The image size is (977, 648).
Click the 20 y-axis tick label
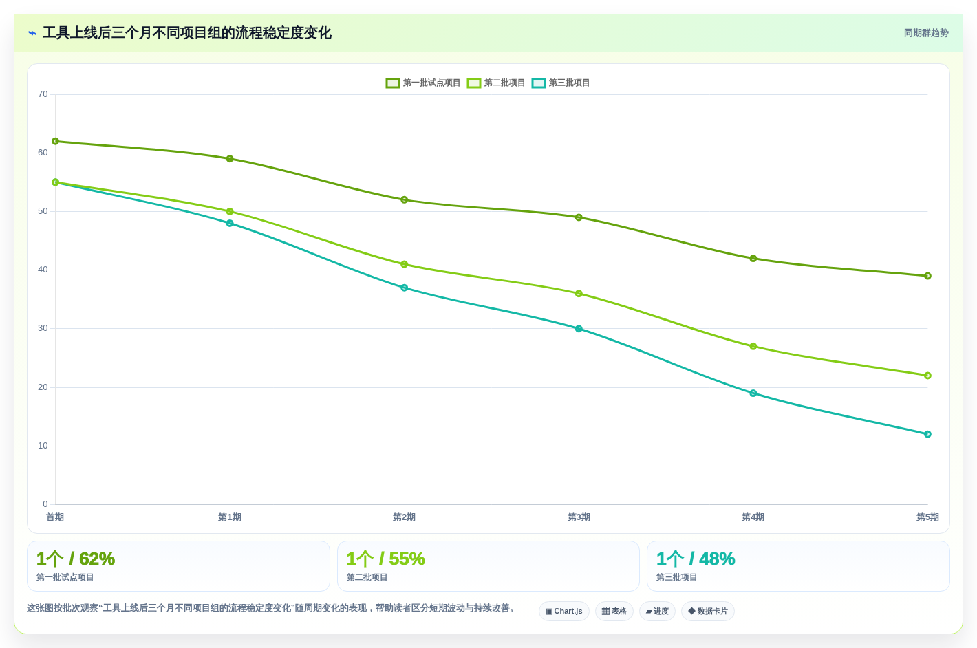click(x=43, y=387)
